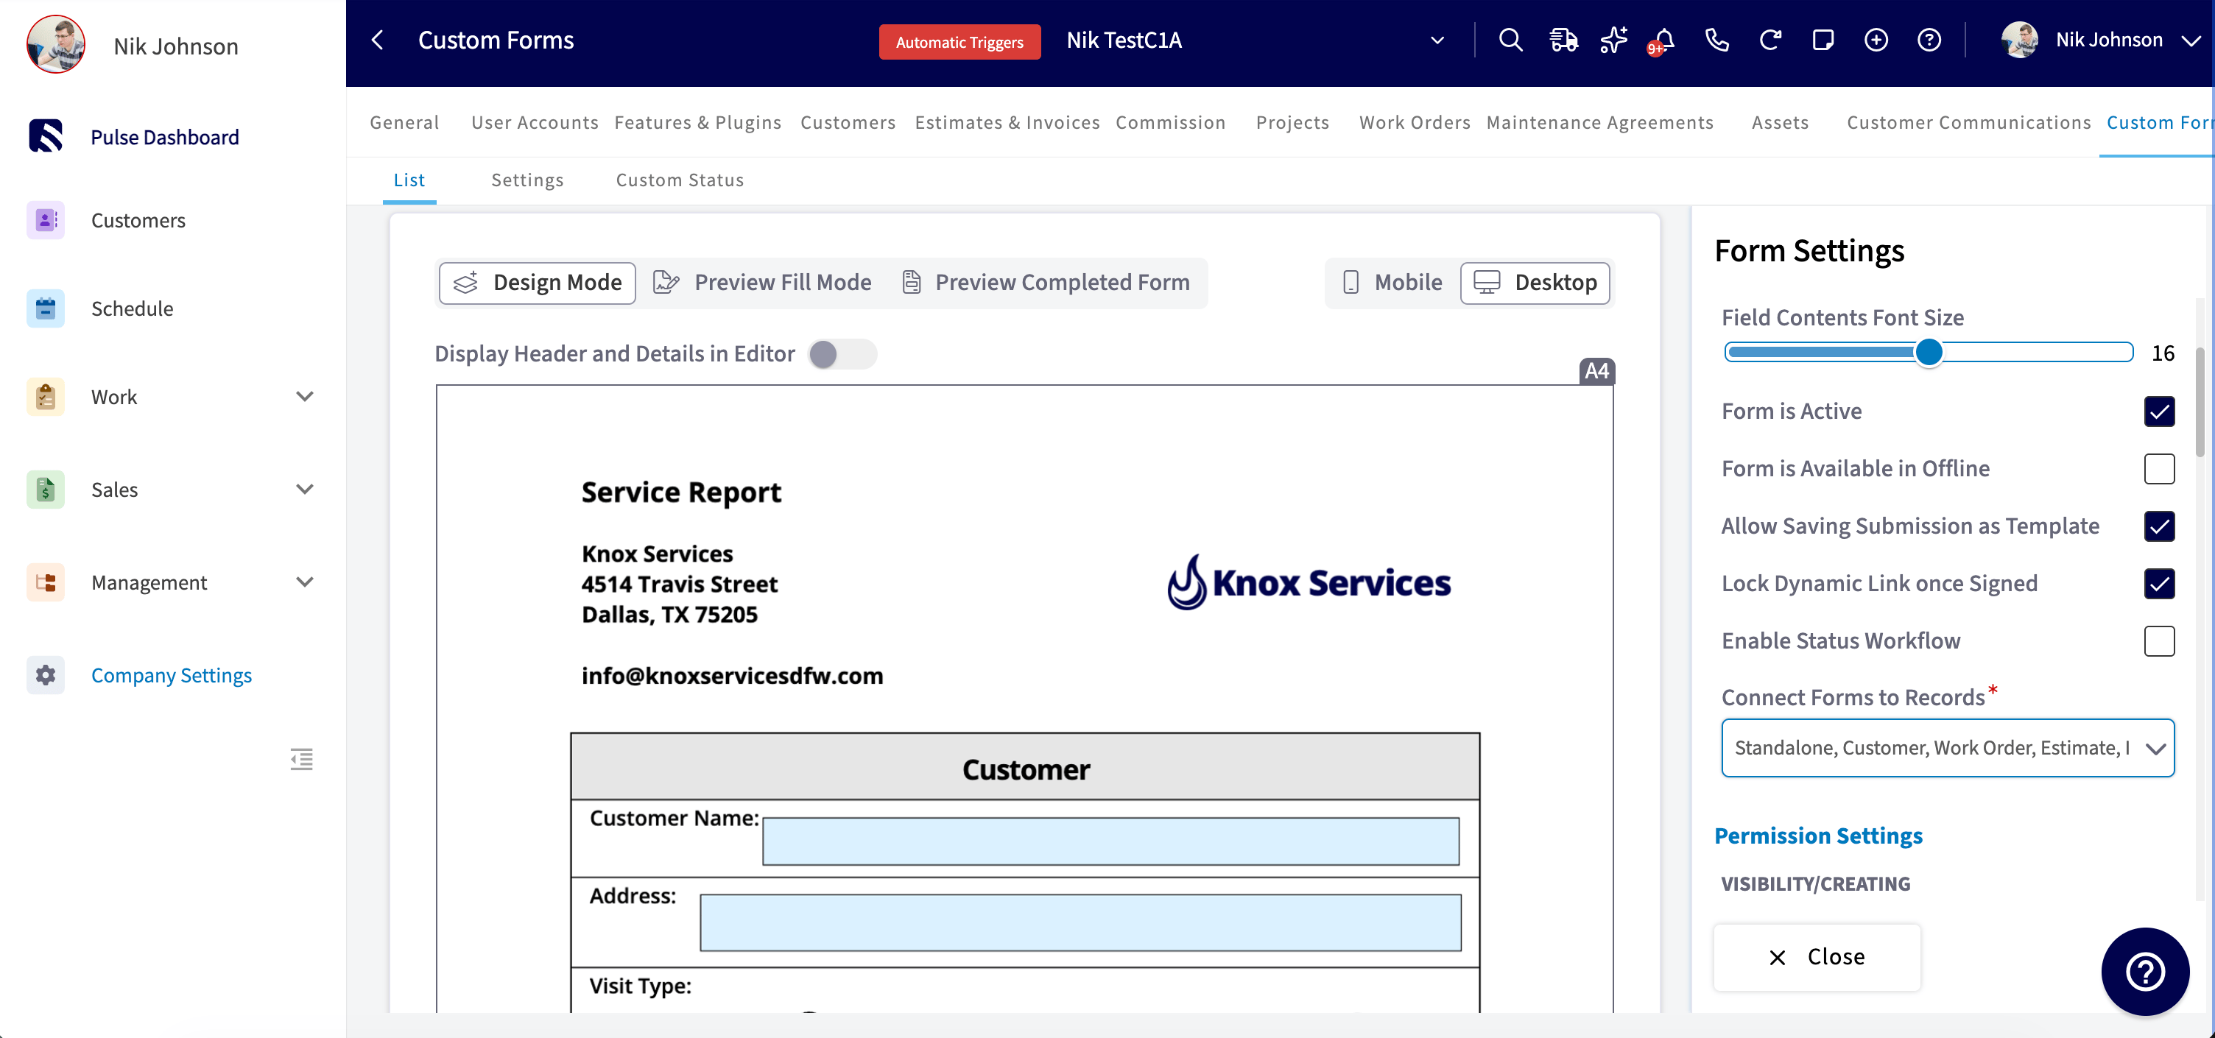Image resolution: width=2215 pixels, height=1038 pixels.
Task: Expand the Sales sidebar menu chevron
Action: click(x=304, y=489)
